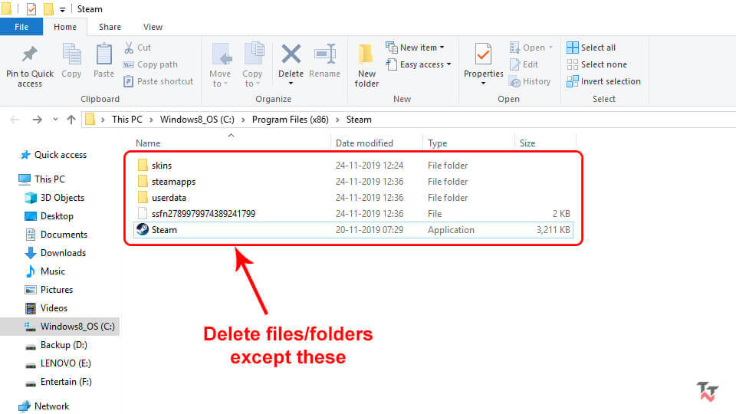736x414 pixels.
Task: Open the Easy access dropdown
Action: pyautogui.click(x=449, y=64)
